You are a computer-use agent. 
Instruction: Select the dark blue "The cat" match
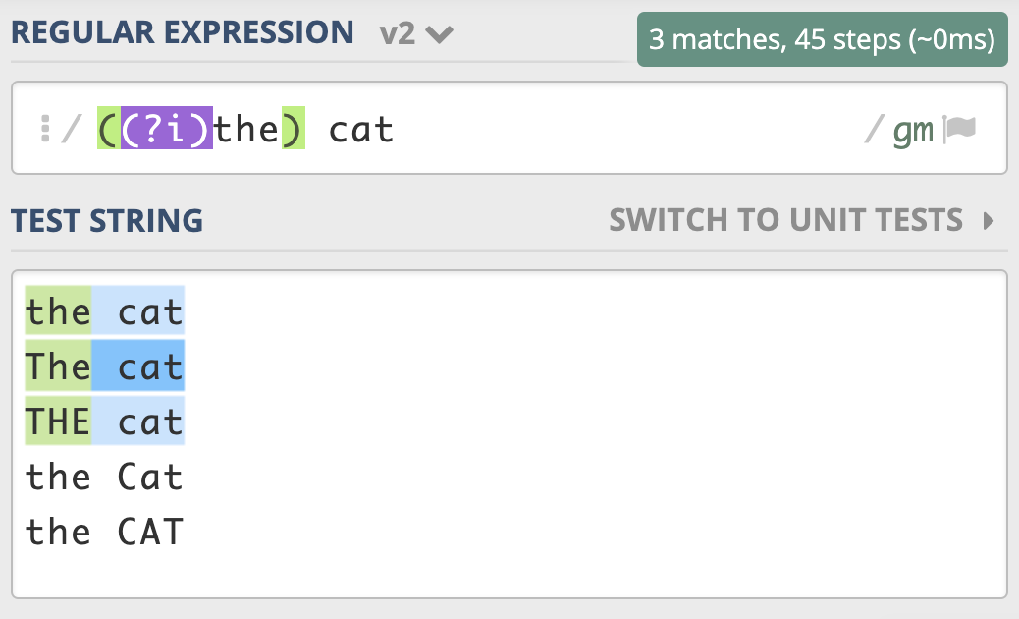point(137,367)
